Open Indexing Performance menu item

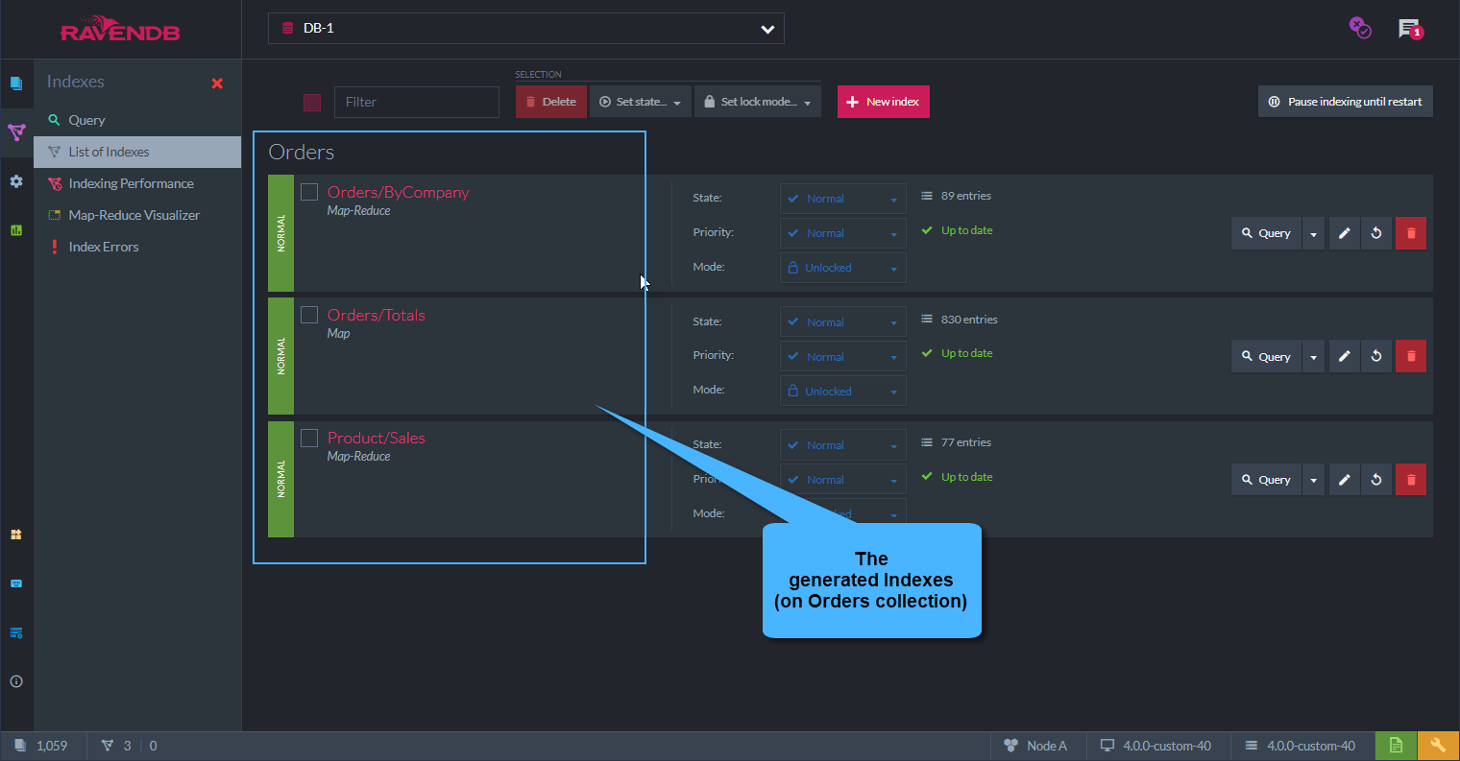click(137, 183)
